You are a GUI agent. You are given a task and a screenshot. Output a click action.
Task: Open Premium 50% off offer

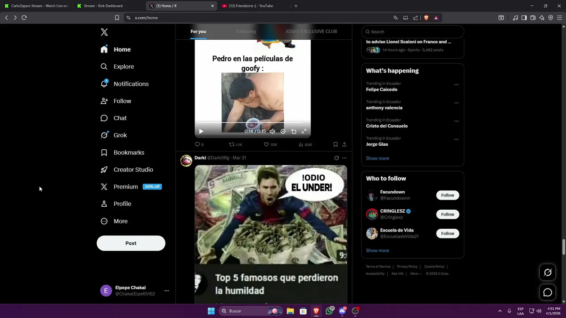(x=131, y=187)
